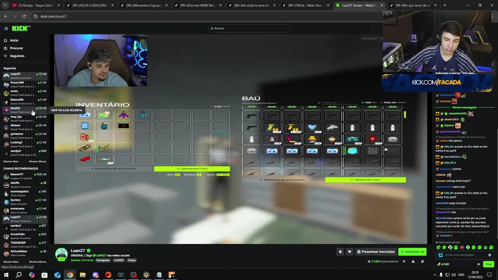Open TODURORP recommended channel
The height and width of the screenshot is (280, 498).
[x=25, y=245]
